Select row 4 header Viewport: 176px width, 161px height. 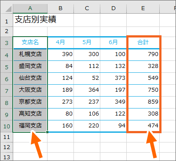(x=7, y=55)
